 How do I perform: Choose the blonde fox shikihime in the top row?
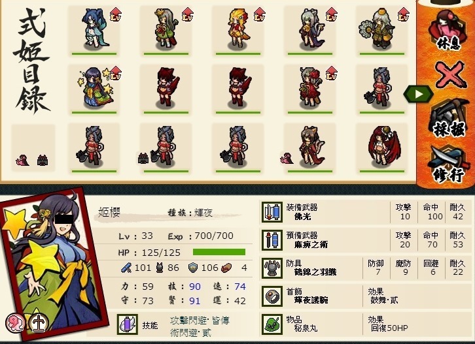(237, 29)
